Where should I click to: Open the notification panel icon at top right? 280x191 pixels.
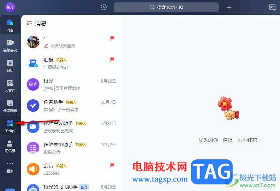(x=272, y=7)
